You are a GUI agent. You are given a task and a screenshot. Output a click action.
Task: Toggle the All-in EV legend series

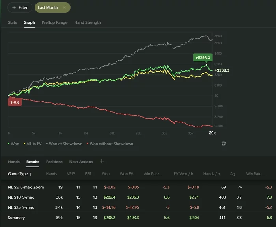[x=33, y=144]
